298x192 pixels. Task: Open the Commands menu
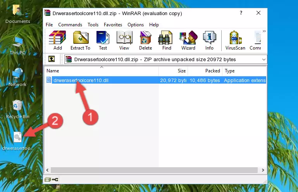70,25
